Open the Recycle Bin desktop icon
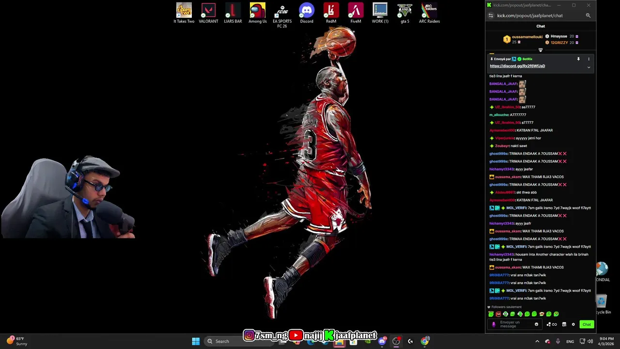Viewport: 620px width, 349px height. (602, 304)
